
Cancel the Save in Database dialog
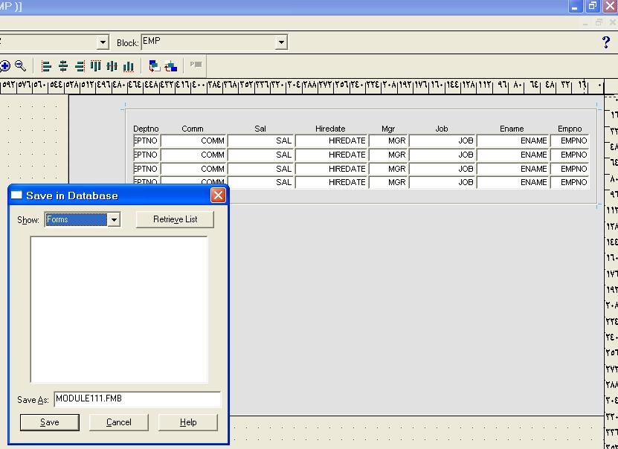tap(119, 422)
